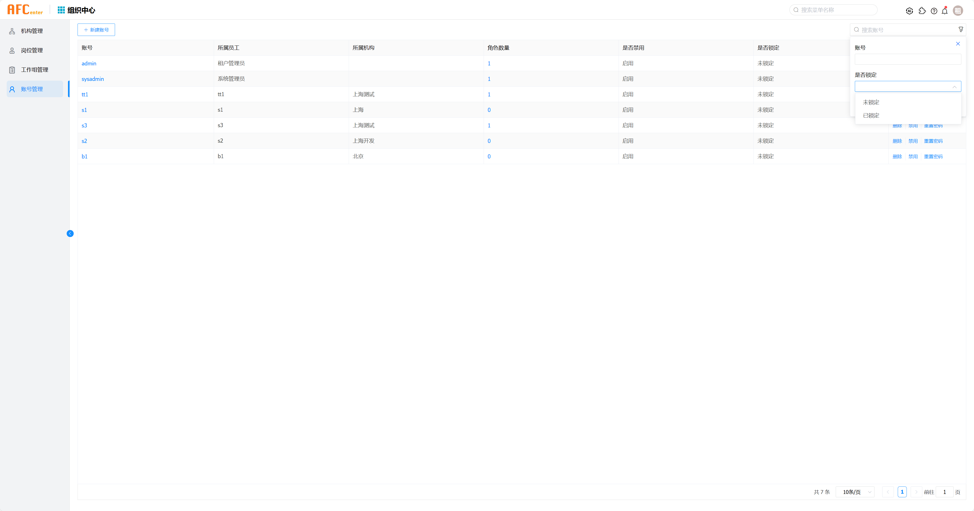Open the AI assistant icon
Image resolution: width=974 pixels, height=511 pixels.
pyautogui.click(x=909, y=11)
